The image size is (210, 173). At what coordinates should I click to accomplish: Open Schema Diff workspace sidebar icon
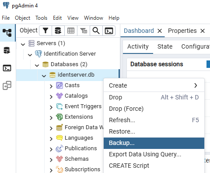[7, 85]
